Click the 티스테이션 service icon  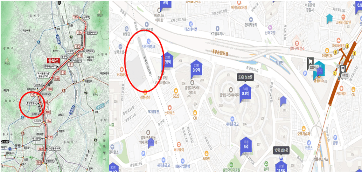tap(191, 24)
